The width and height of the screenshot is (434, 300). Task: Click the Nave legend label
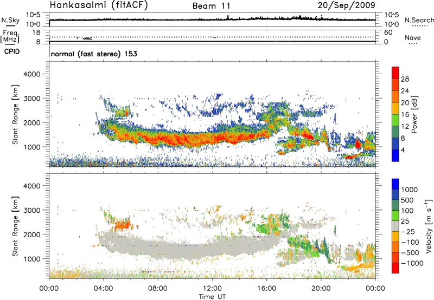click(x=413, y=37)
